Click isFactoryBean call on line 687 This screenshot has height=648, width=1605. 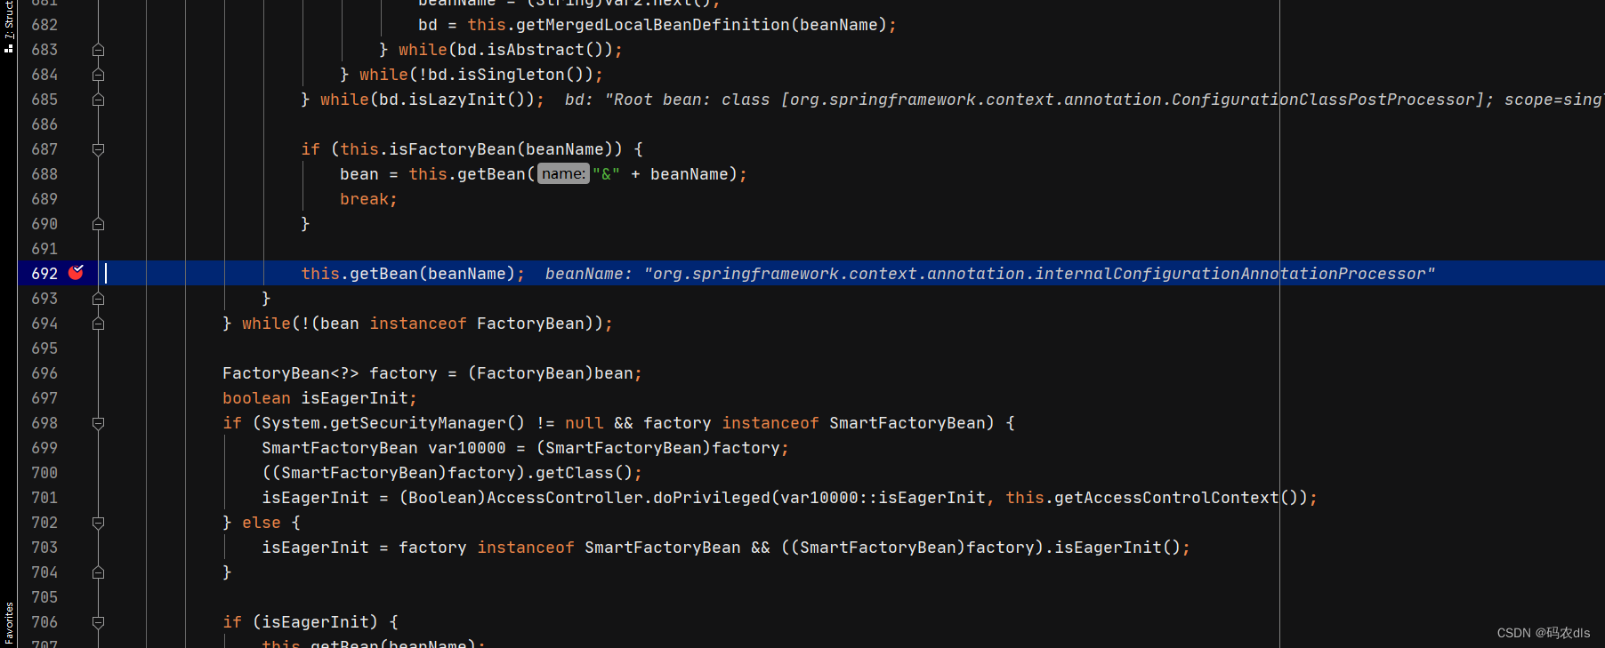pyautogui.click(x=452, y=149)
